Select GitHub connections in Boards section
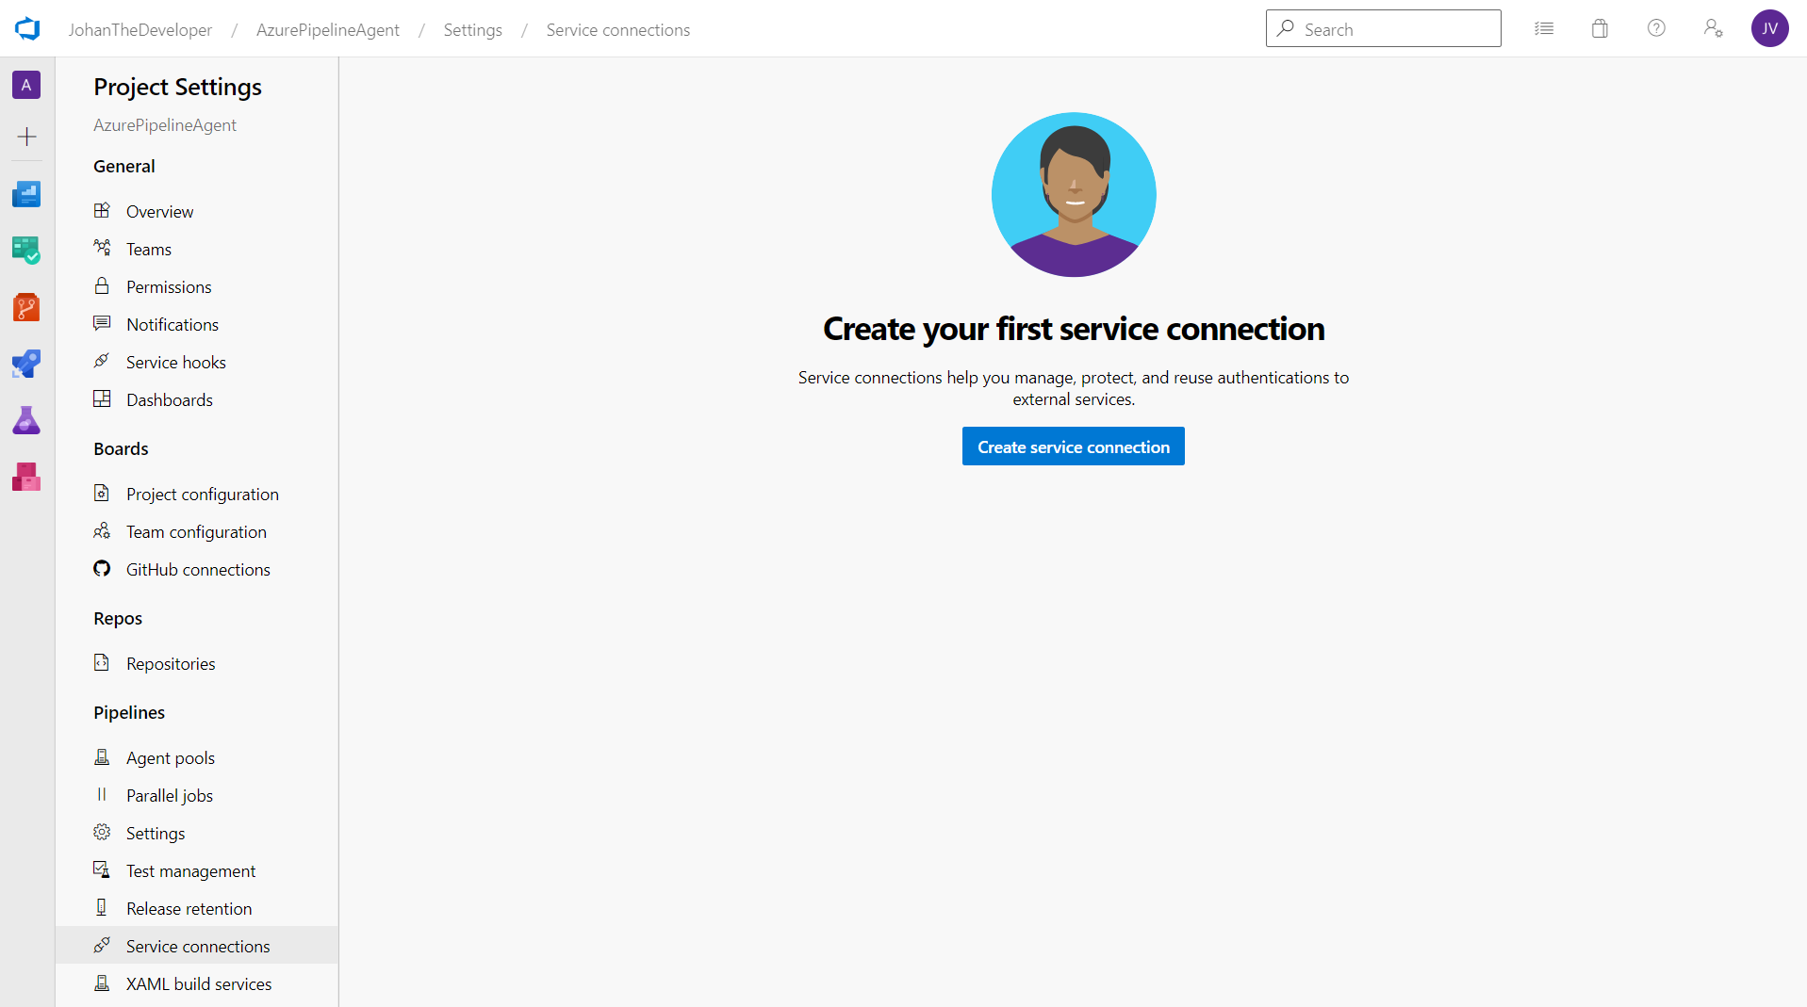This screenshot has width=1807, height=1007. click(198, 570)
